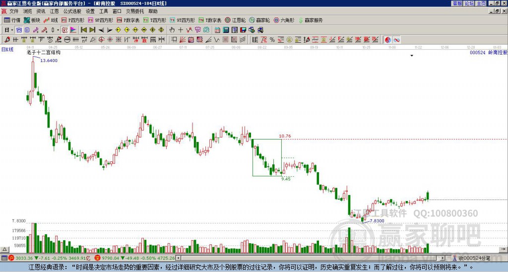Click the horizontal scrollbar right arrow
Viewport: 508px width, 272px height.
click(443, 258)
